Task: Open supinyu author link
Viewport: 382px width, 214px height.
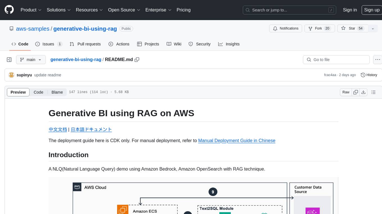Action: coord(24,75)
